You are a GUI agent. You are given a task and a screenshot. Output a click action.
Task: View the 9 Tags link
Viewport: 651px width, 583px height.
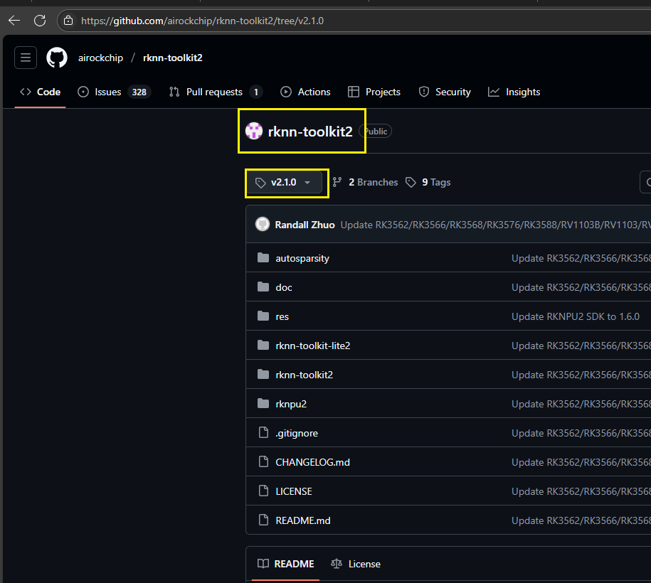(428, 182)
